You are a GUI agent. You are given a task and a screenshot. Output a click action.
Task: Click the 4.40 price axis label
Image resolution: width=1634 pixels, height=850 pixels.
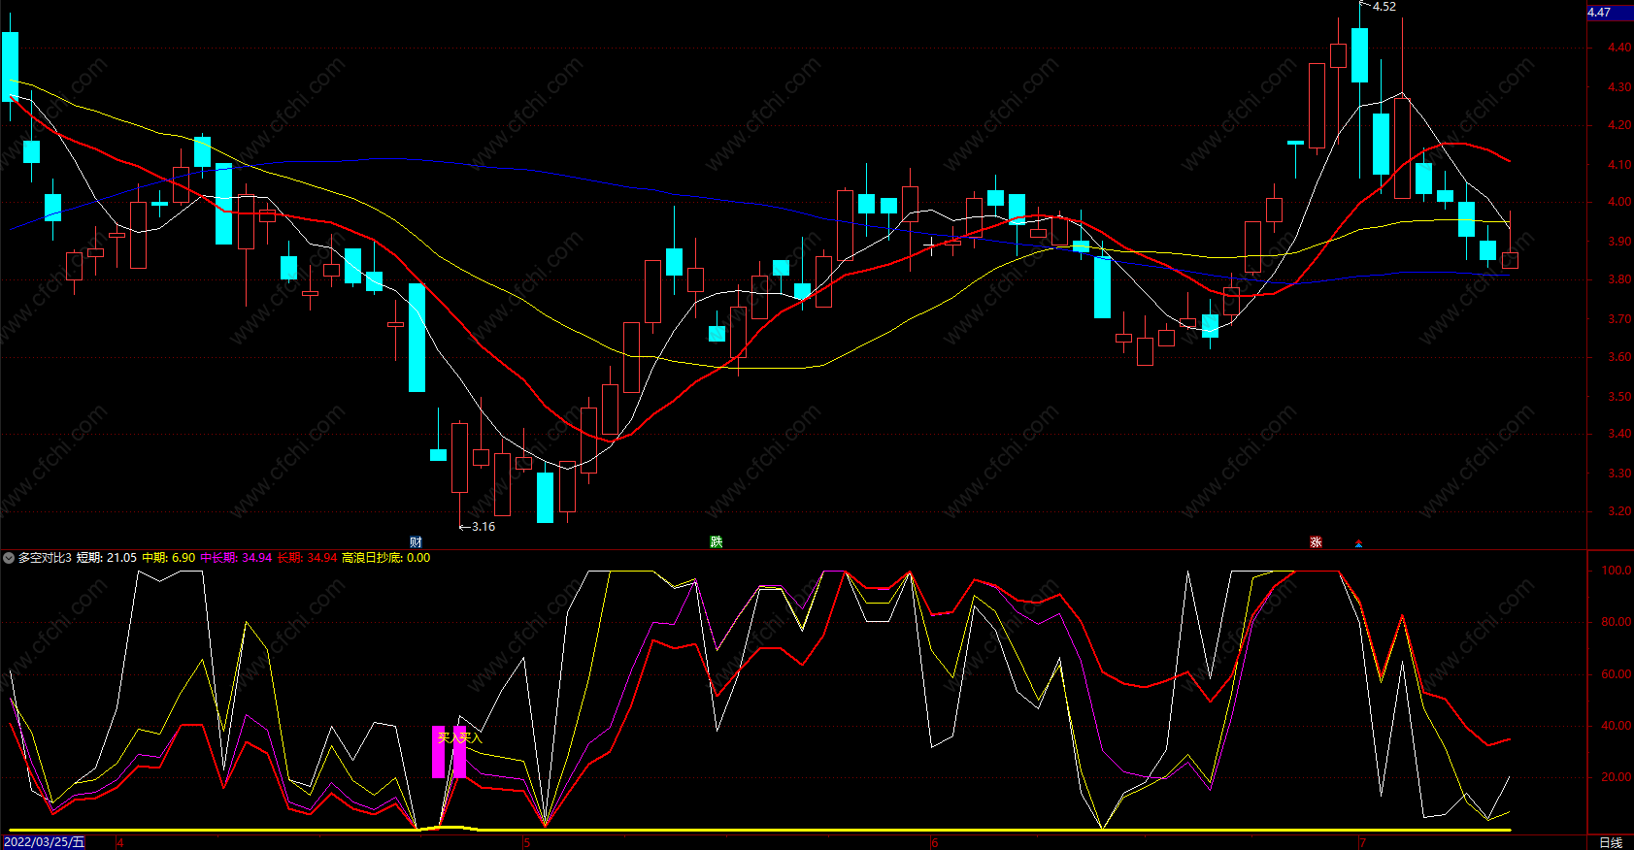1618,48
